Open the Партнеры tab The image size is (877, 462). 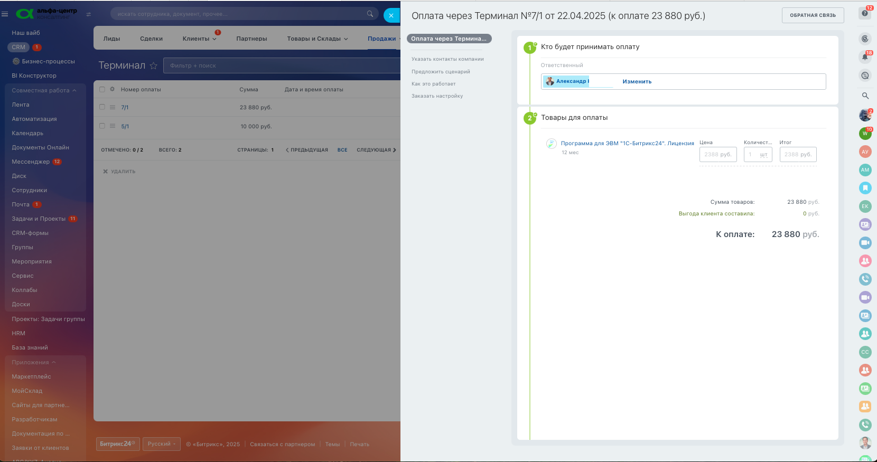pos(251,39)
